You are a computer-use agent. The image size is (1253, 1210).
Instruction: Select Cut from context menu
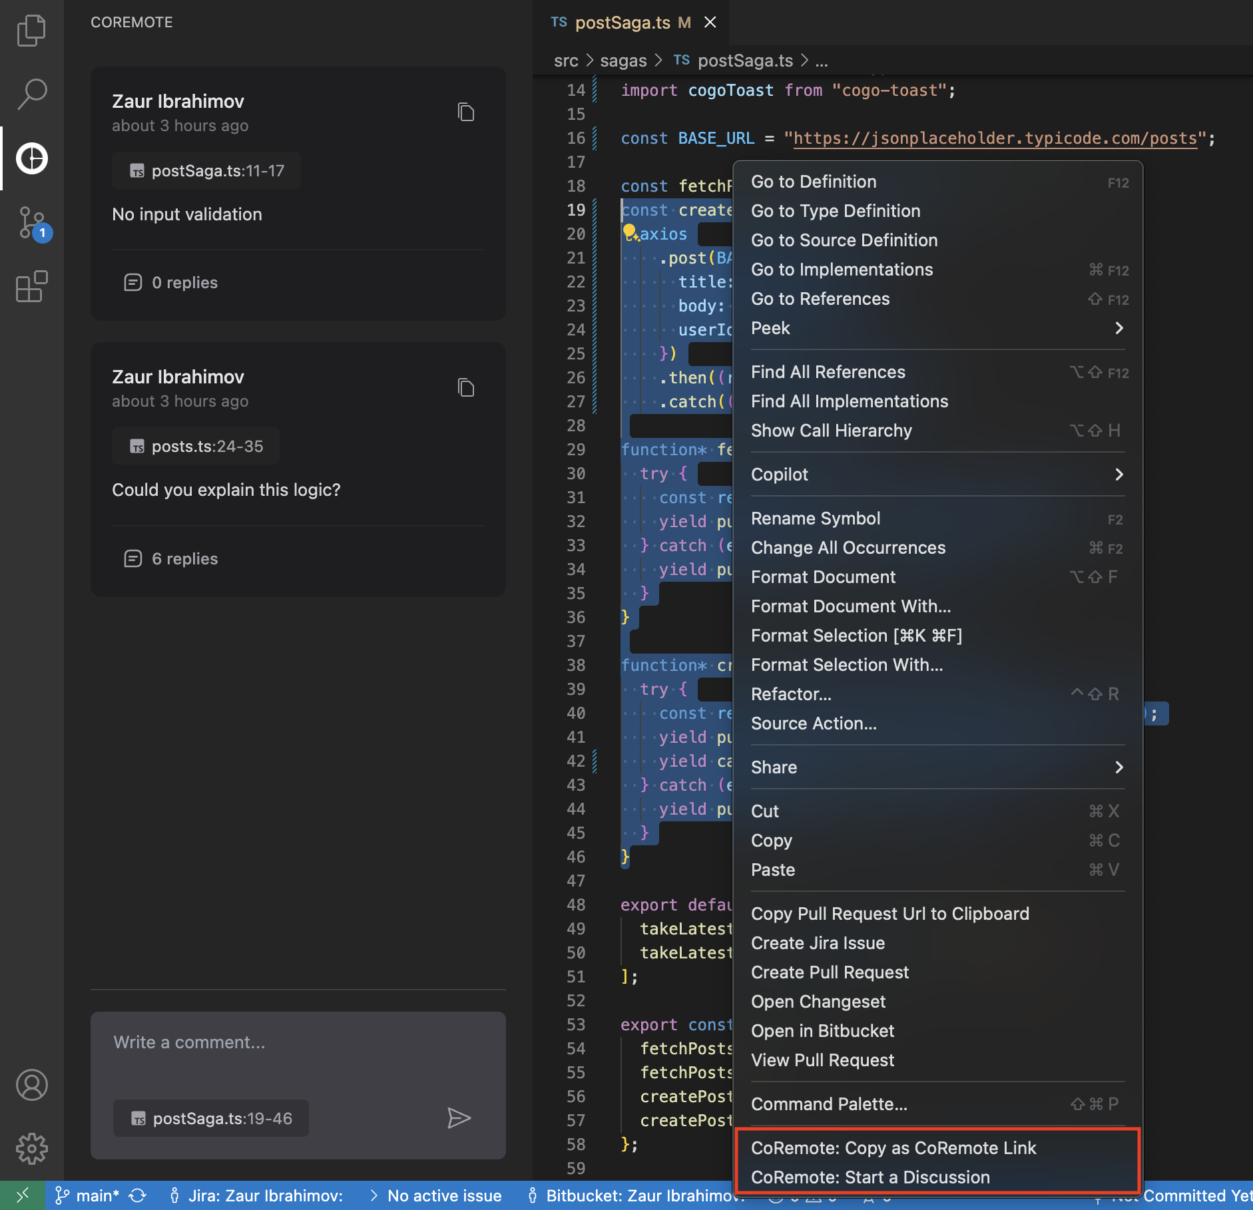click(x=937, y=811)
